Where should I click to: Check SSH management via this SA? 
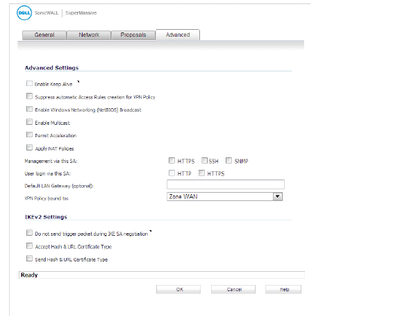point(204,161)
